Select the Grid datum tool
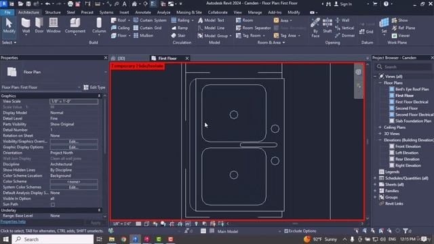The height and width of the screenshot is (244, 434). pyautogui.click(x=366, y=32)
